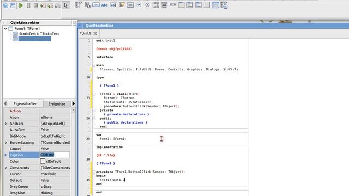Click the Cursor value crDefault
Viewport: 349px width, 196px height.
click(x=48, y=174)
